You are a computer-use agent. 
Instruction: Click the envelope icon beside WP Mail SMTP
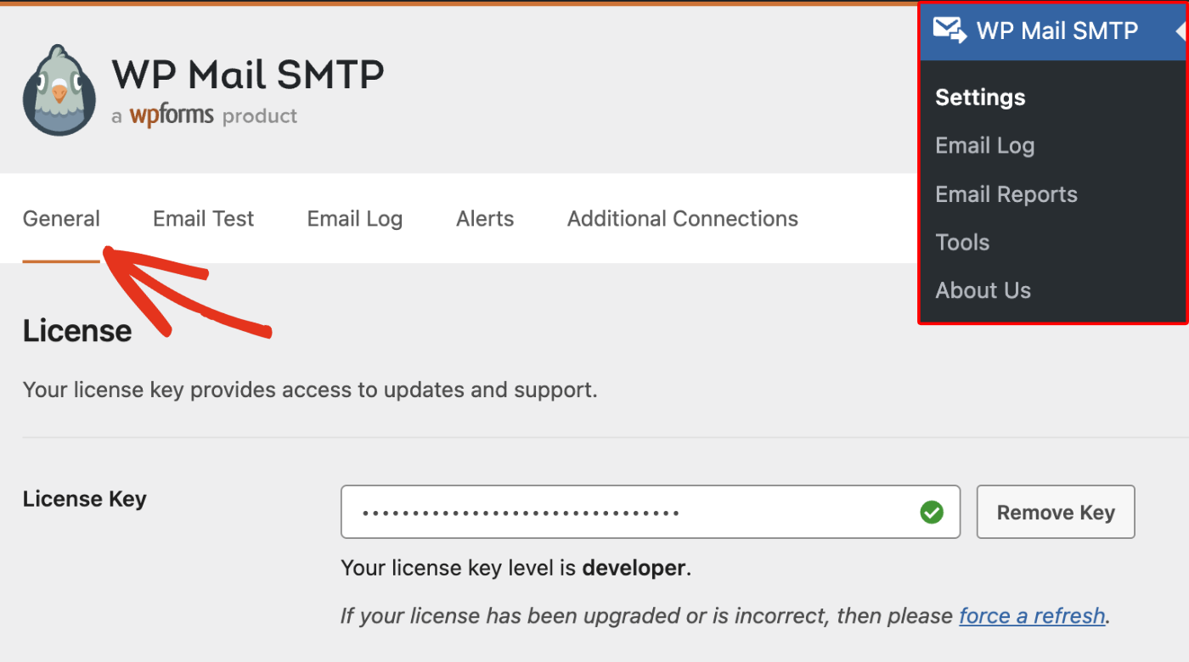tap(949, 31)
